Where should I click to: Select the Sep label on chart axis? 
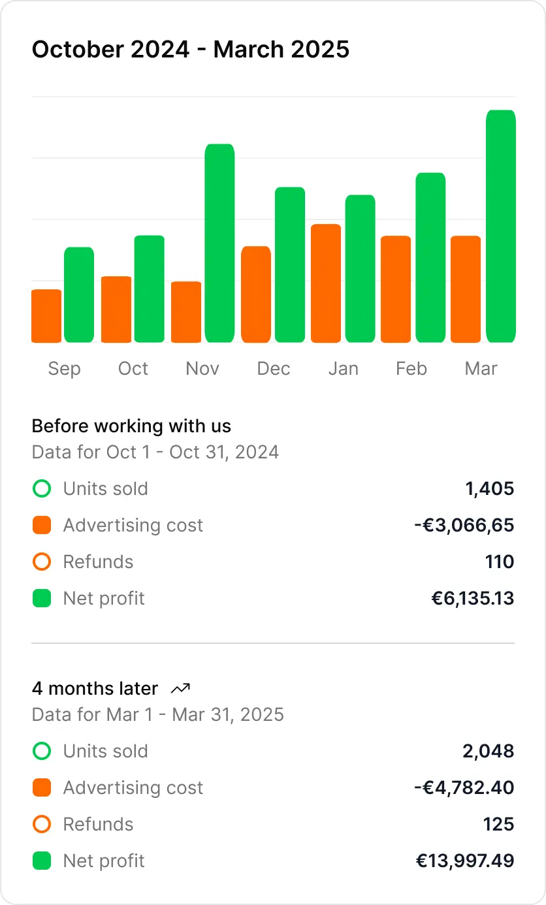(64, 368)
